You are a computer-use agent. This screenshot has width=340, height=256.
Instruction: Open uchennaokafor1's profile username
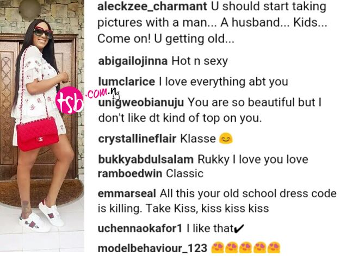tap(140, 228)
